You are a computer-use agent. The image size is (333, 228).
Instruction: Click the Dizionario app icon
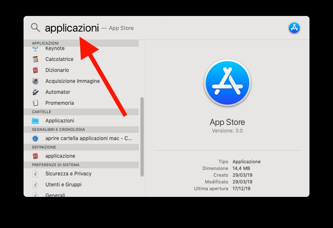pyautogui.click(x=35, y=70)
